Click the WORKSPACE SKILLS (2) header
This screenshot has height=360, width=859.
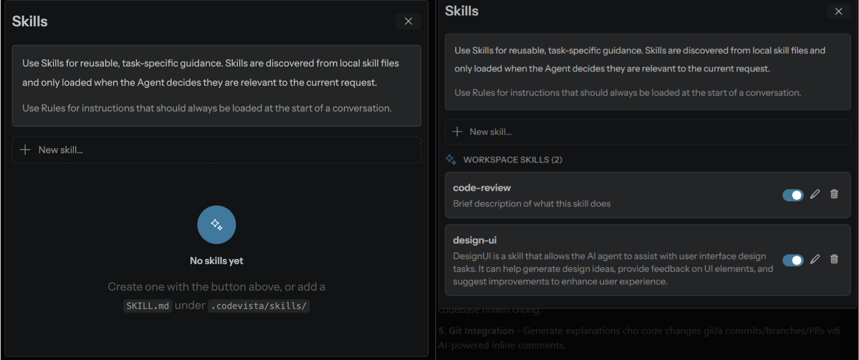click(x=513, y=160)
